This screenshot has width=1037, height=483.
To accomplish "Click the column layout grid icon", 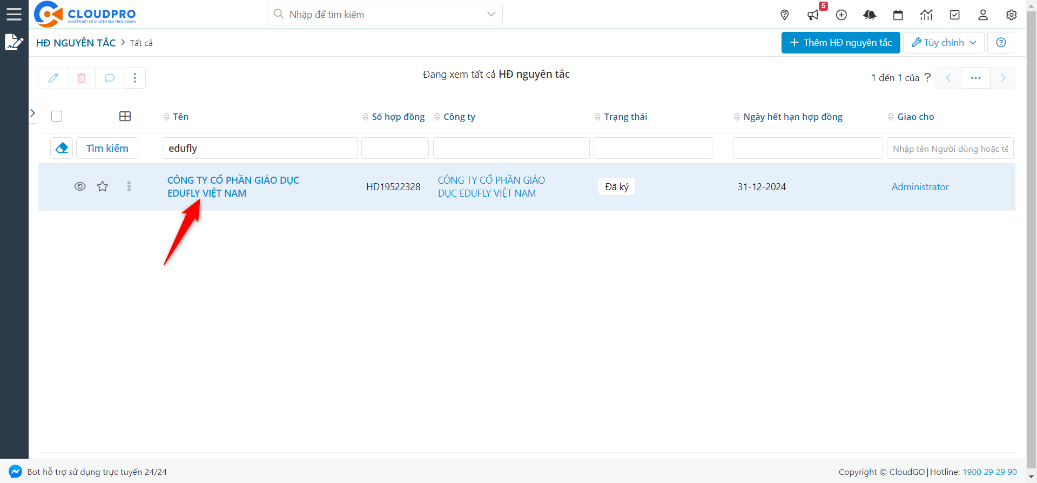I will coord(125,116).
